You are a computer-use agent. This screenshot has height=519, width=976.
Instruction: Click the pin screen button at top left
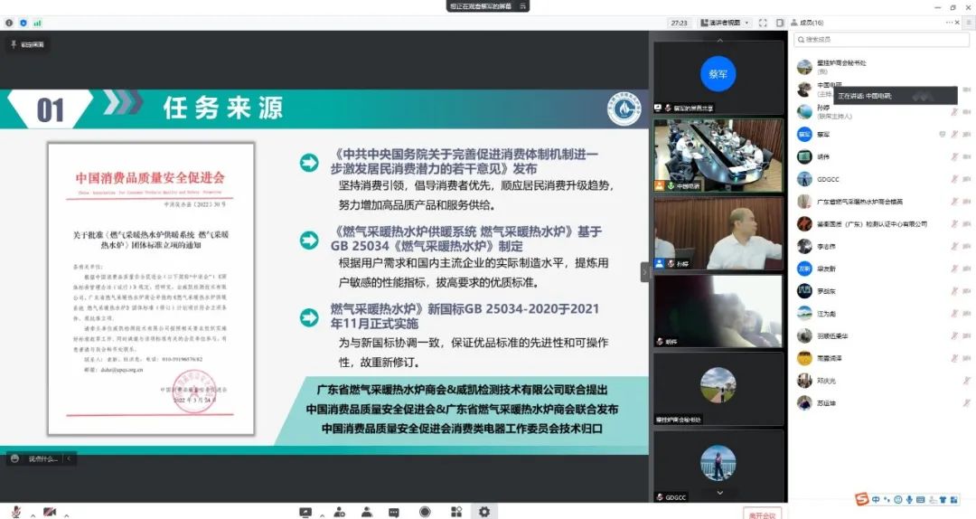(x=27, y=44)
